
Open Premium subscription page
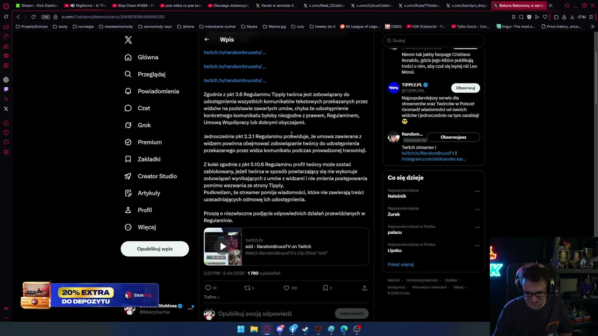pyautogui.click(x=143, y=142)
